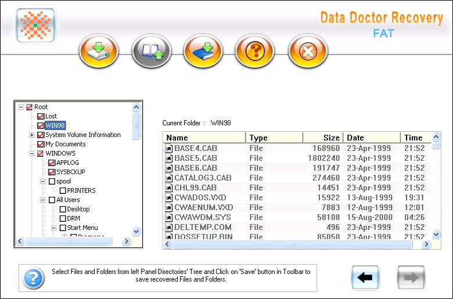Select the DELTEMP.COM file name
The width and height of the screenshot is (453, 299).
point(203,228)
